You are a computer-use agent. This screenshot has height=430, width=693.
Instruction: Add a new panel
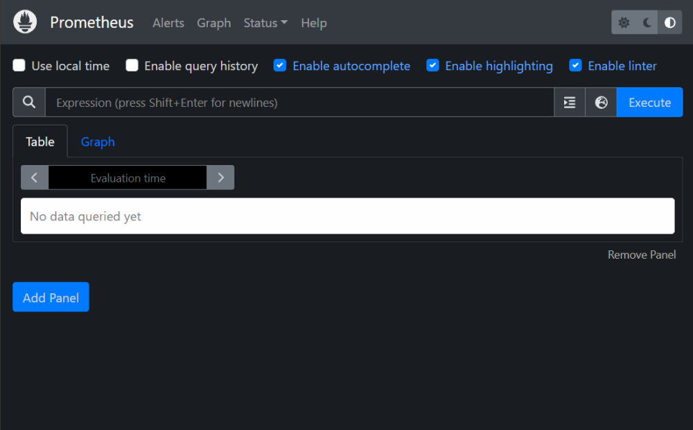tap(51, 298)
